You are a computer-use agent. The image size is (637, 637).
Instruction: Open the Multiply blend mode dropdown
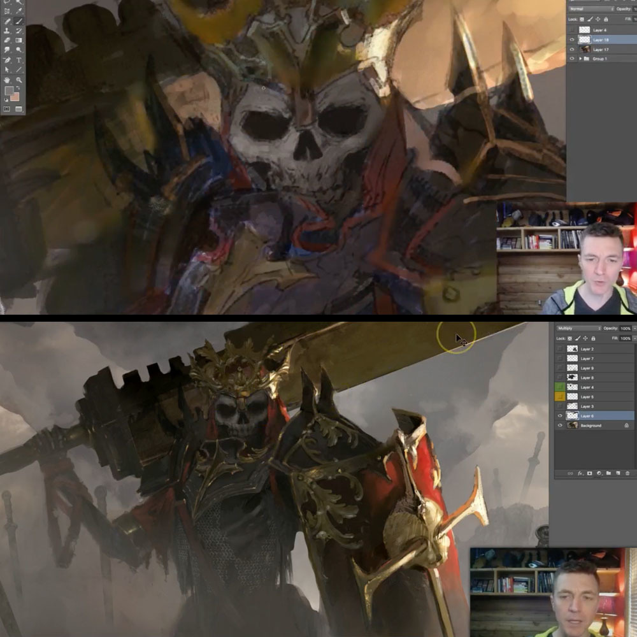pos(578,328)
